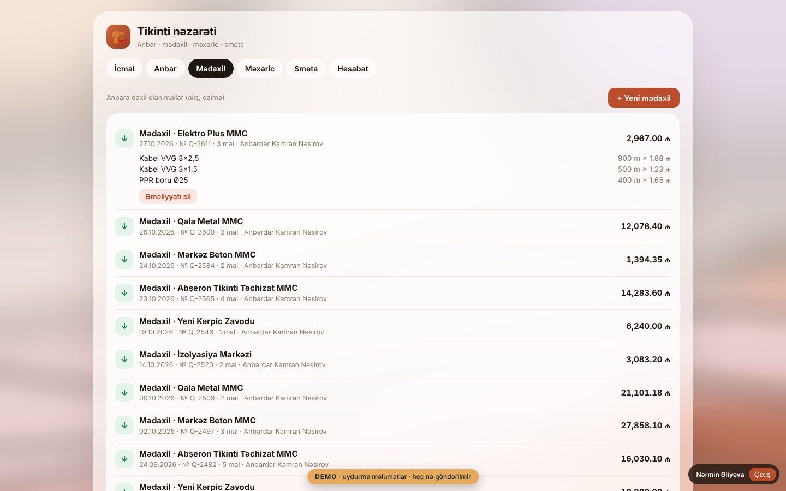Click the arrow icon for Mərkəz Beton Q-2497
The height and width of the screenshot is (491, 786).
click(124, 426)
